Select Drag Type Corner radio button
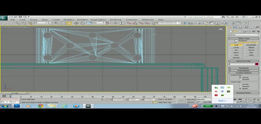261x124 pixels. (x=240, y=84)
